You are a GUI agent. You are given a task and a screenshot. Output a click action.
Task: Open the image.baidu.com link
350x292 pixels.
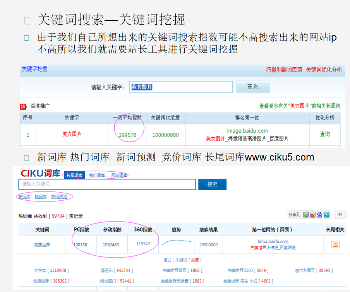(247, 131)
